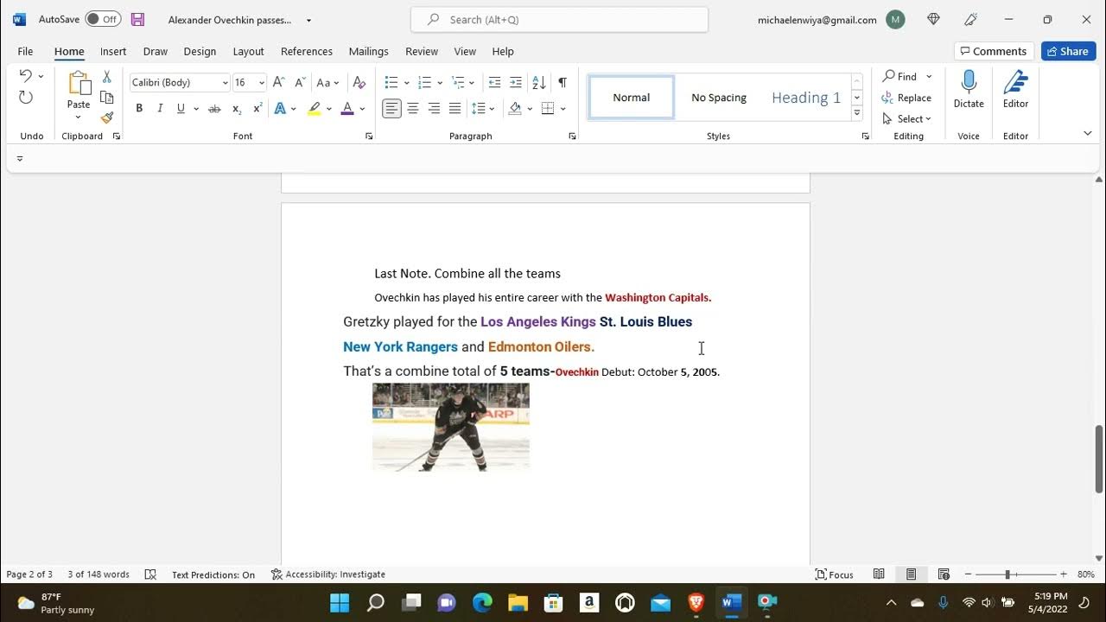Click the Microsoft Premium diamond icon
The width and height of the screenshot is (1106, 622).
point(933,19)
